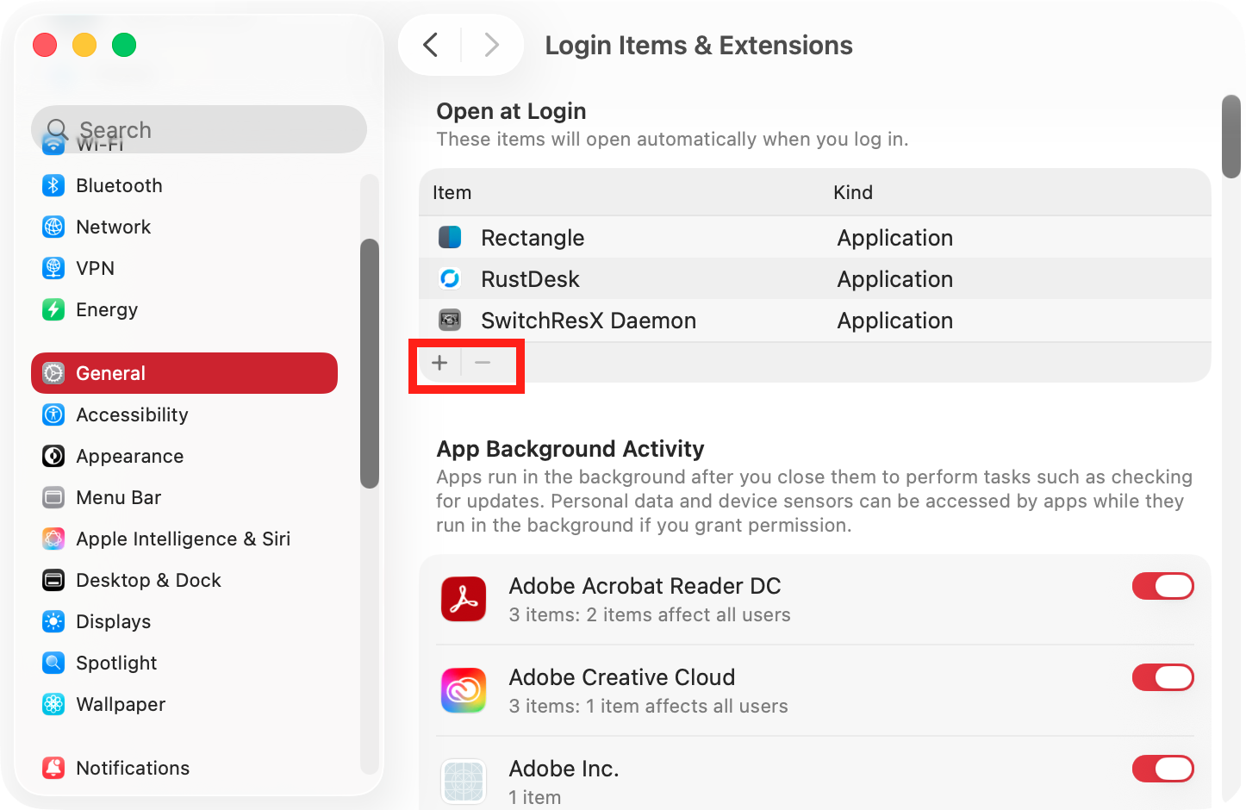The width and height of the screenshot is (1246, 810).
Task: Click the Energy lightning bolt icon
Action: [53, 309]
